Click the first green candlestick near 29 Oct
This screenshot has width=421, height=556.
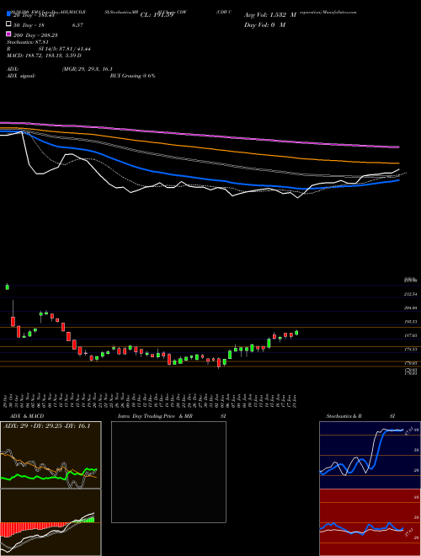(8, 286)
